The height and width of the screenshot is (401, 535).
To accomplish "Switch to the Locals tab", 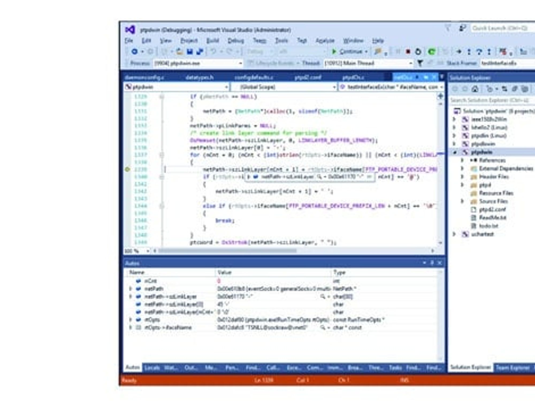I will pos(152,368).
